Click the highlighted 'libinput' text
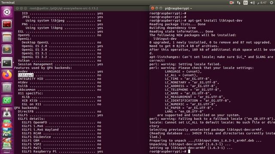The width and height of the screenshot is (275, 154). 26,75
